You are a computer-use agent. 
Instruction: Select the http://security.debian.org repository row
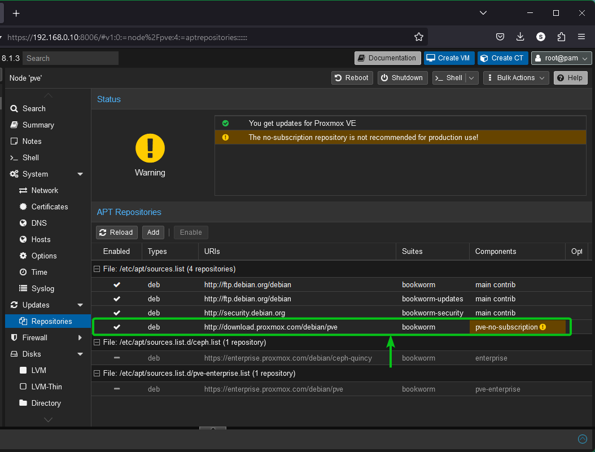(x=342, y=313)
